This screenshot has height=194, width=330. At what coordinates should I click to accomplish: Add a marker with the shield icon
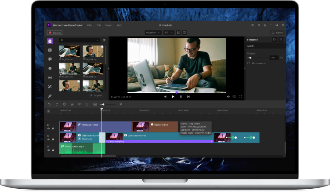tap(87, 104)
